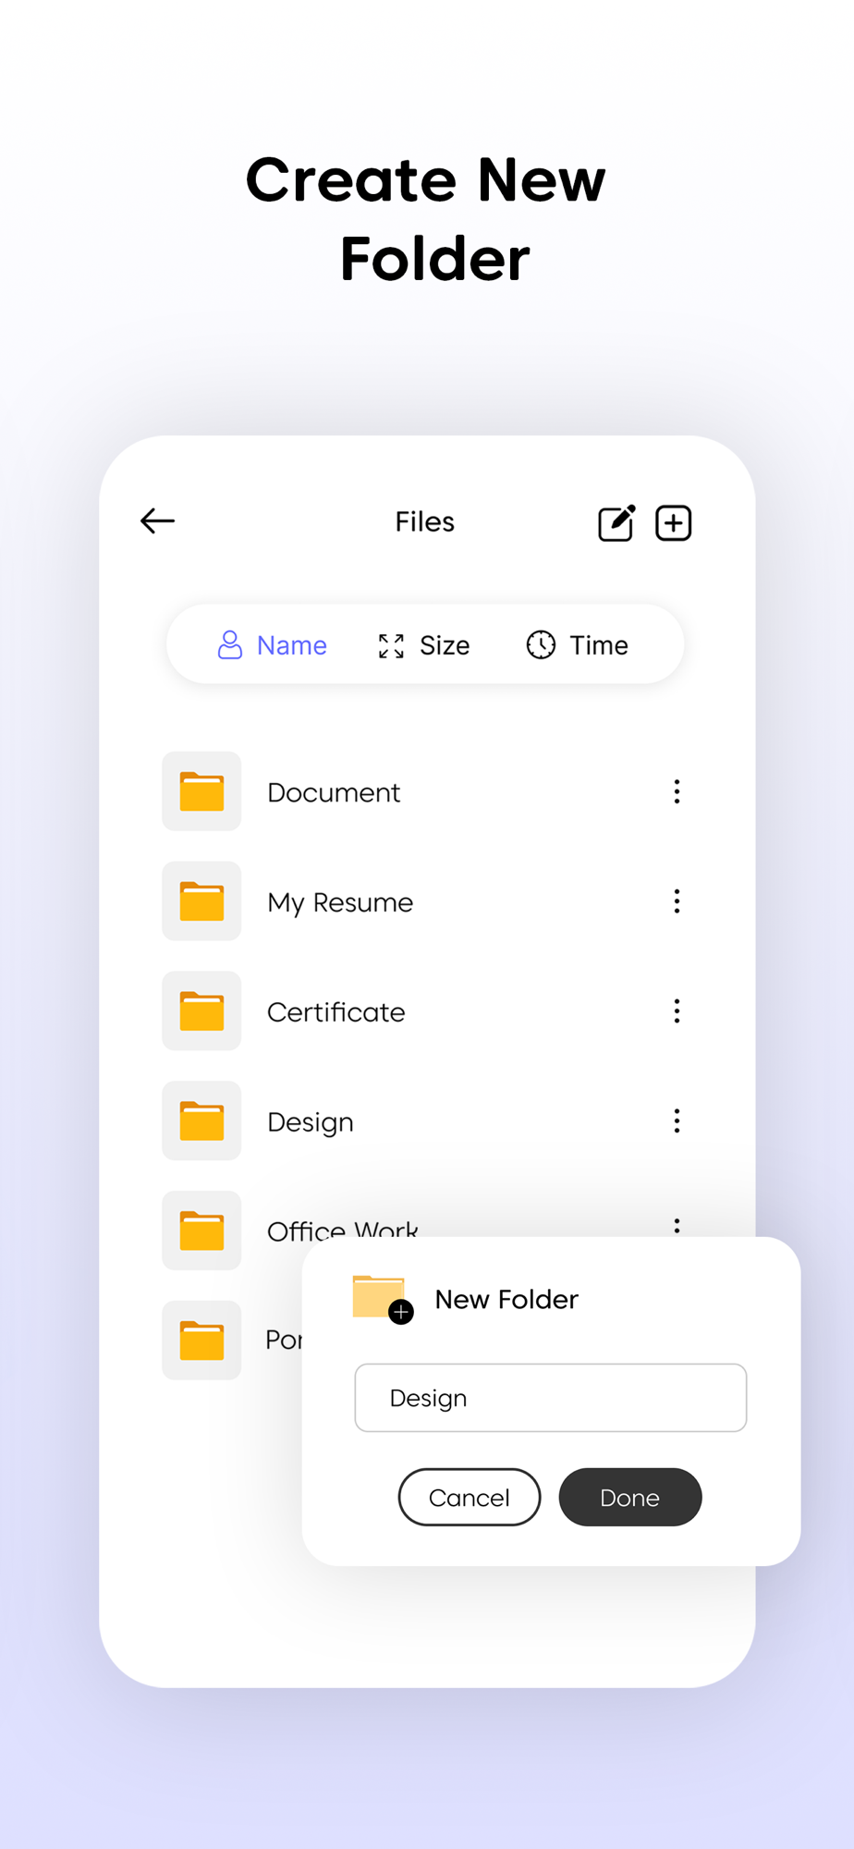Open the last folder icon below Office Work
This screenshot has height=1849, width=854.
pyautogui.click(x=201, y=1341)
